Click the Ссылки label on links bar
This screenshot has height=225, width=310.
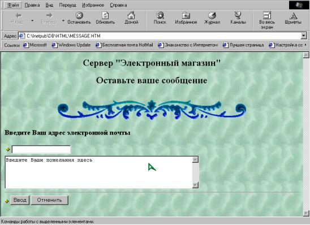[x=12, y=45]
